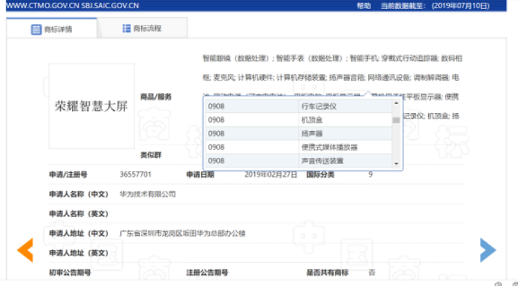
Task: Click the 申请人名称（英文） label
Action: point(79,214)
